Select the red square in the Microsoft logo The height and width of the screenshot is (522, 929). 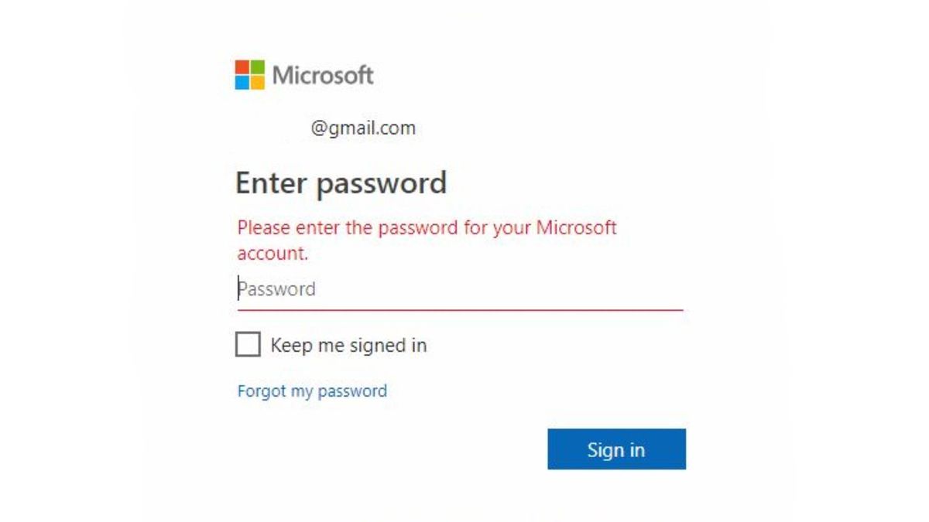click(x=242, y=67)
